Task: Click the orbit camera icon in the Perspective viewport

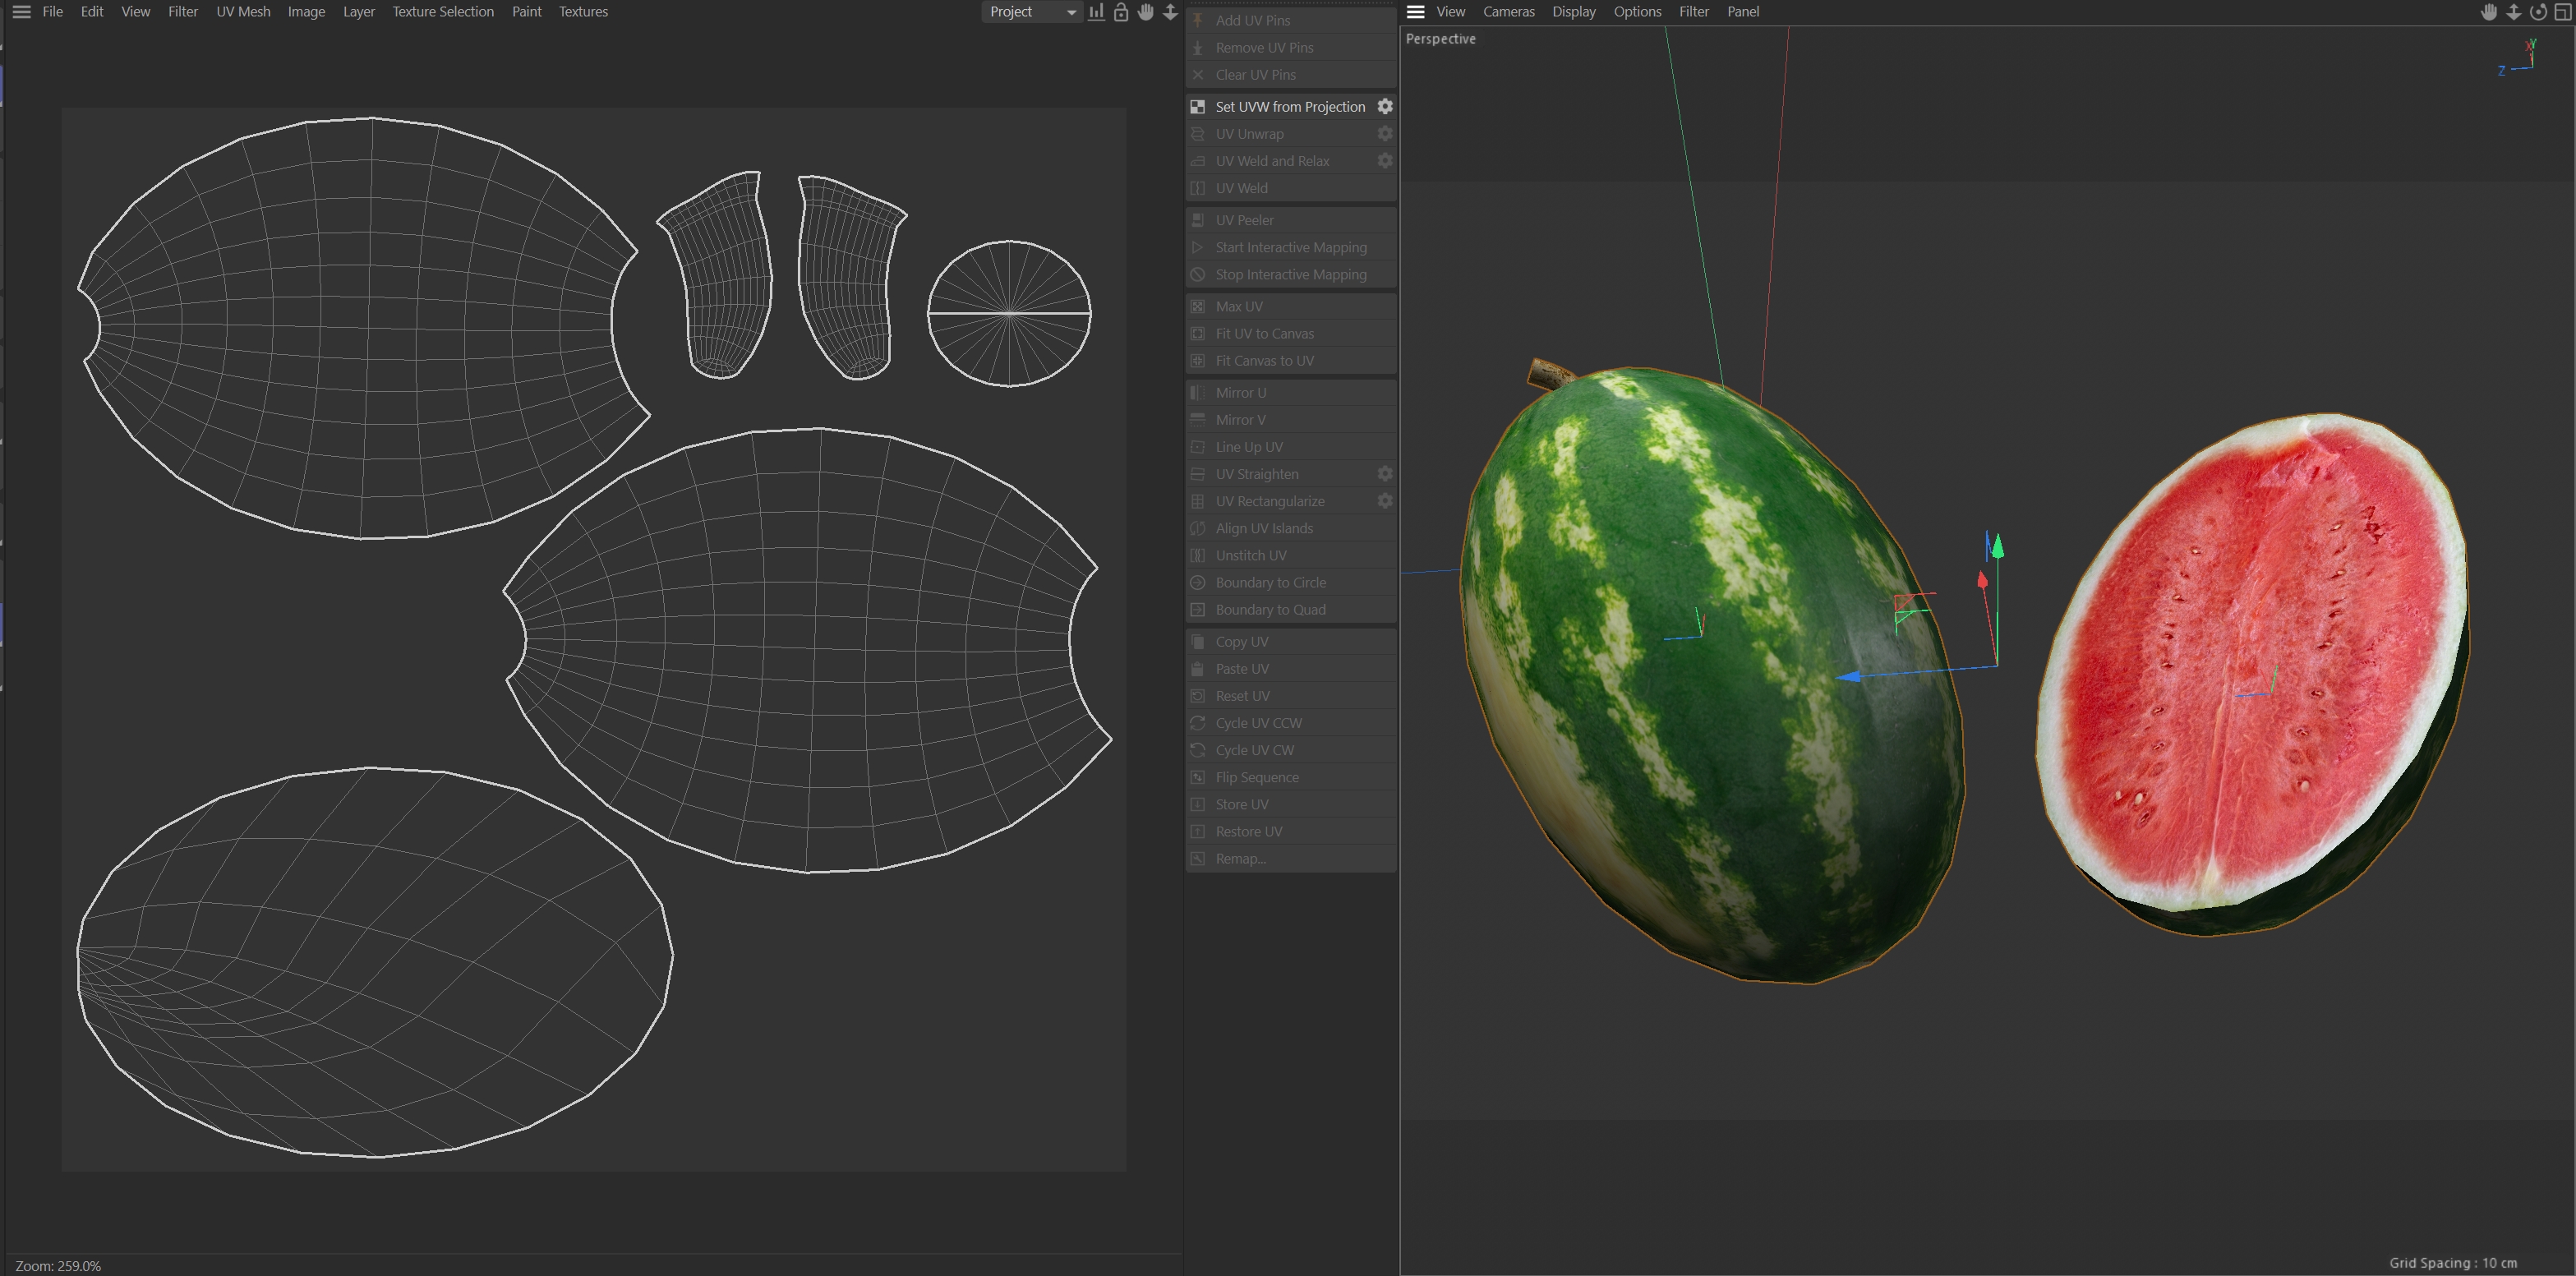Action: 2538,12
